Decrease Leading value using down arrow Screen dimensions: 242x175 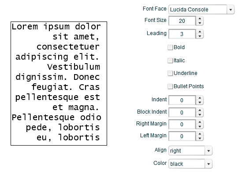(200, 36)
